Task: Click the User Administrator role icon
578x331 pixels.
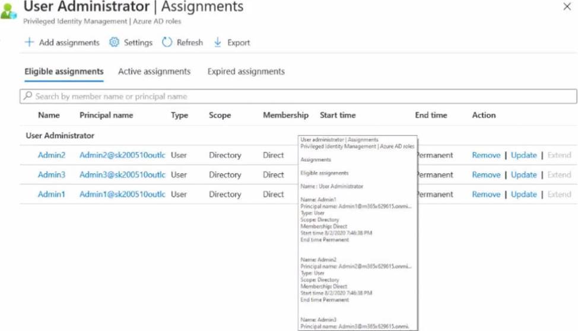Action: [x=8, y=11]
